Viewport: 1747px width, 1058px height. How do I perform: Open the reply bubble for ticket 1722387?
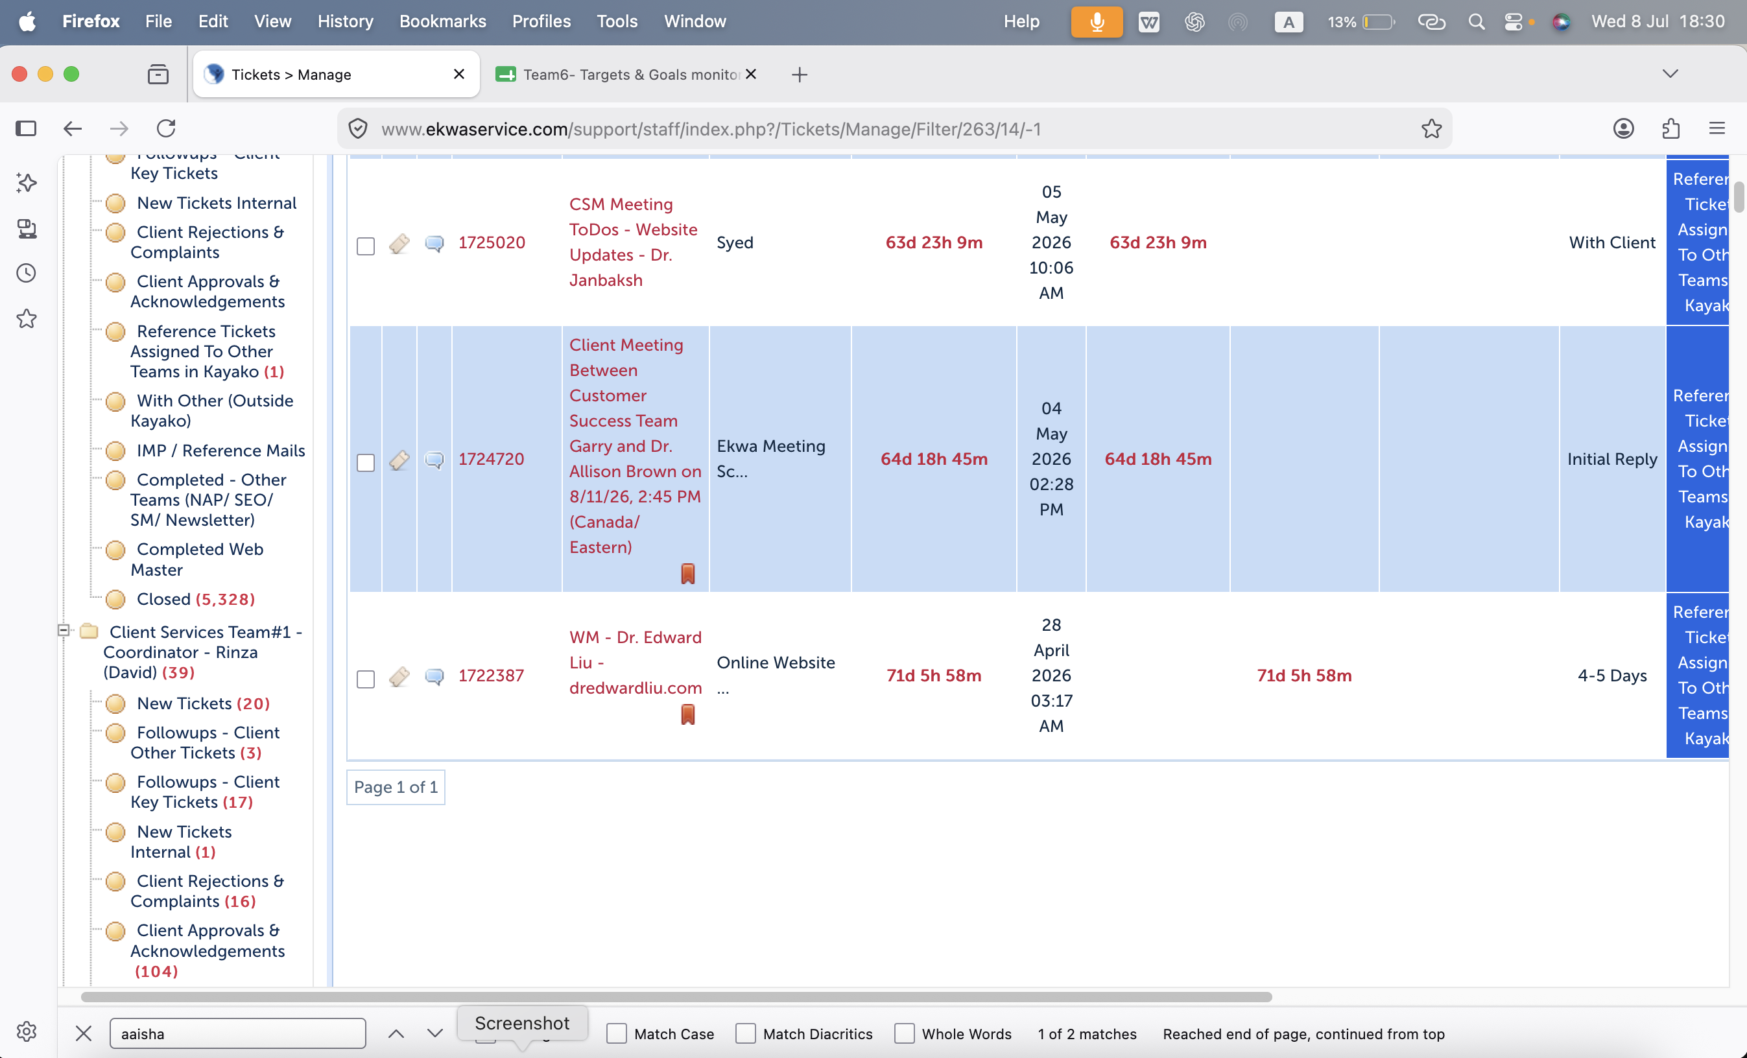click(x=434, y=677)
